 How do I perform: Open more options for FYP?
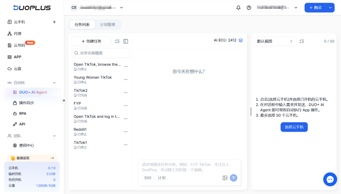click(126, 106)
